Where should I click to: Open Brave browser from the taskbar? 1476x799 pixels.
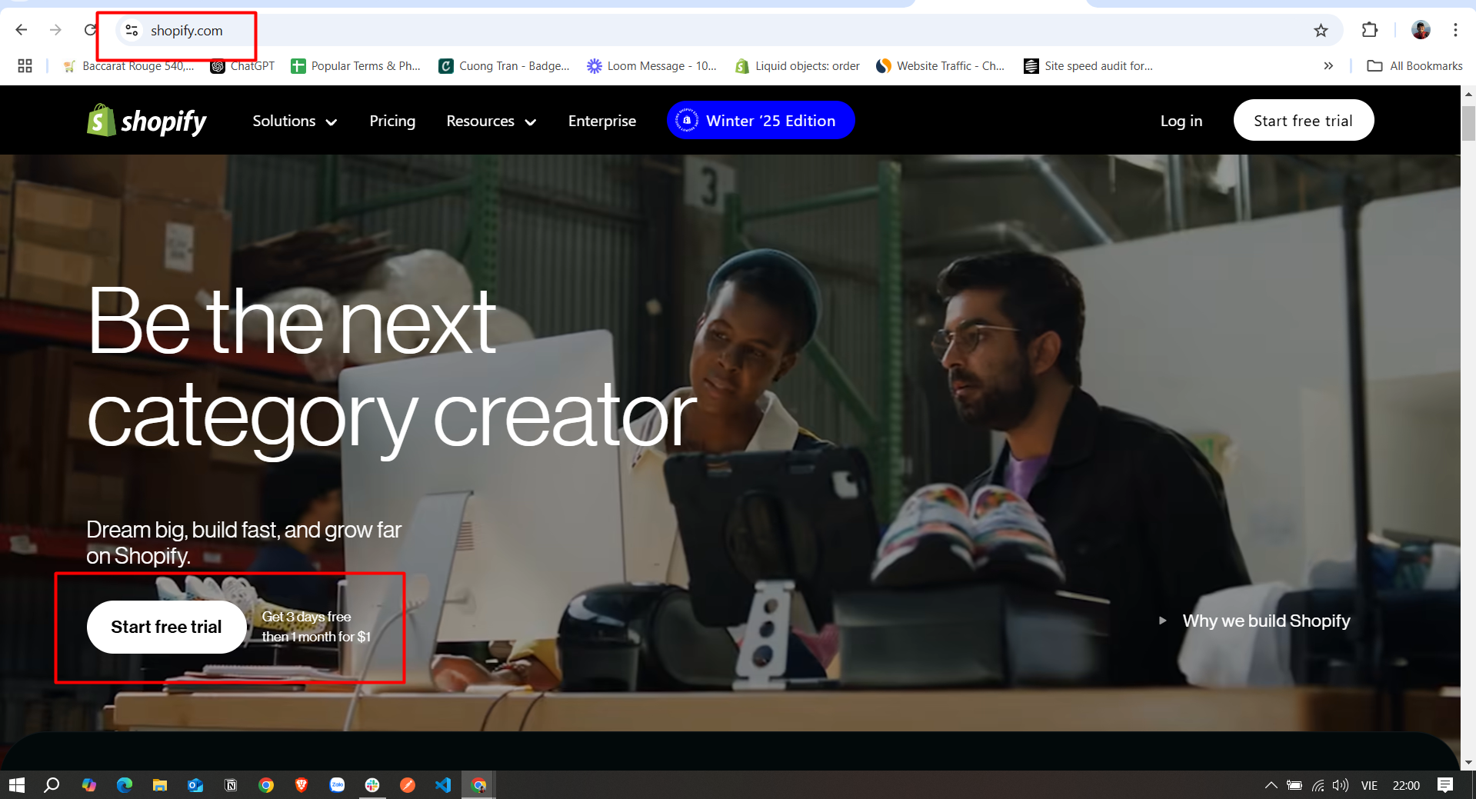click(302, 785)
